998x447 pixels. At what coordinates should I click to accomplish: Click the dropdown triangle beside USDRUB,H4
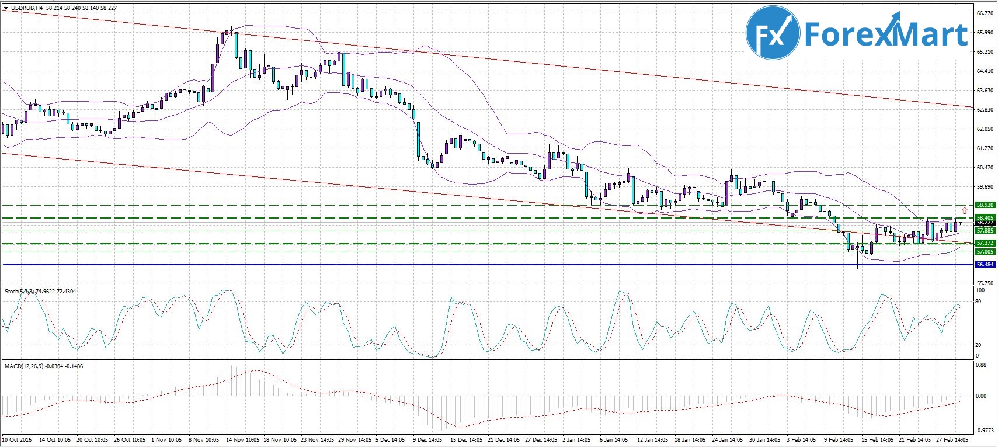pos(6,8)
